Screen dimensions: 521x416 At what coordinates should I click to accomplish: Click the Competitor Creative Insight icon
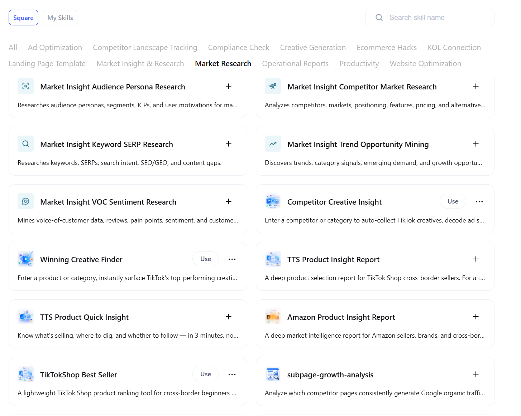(273, 201)
